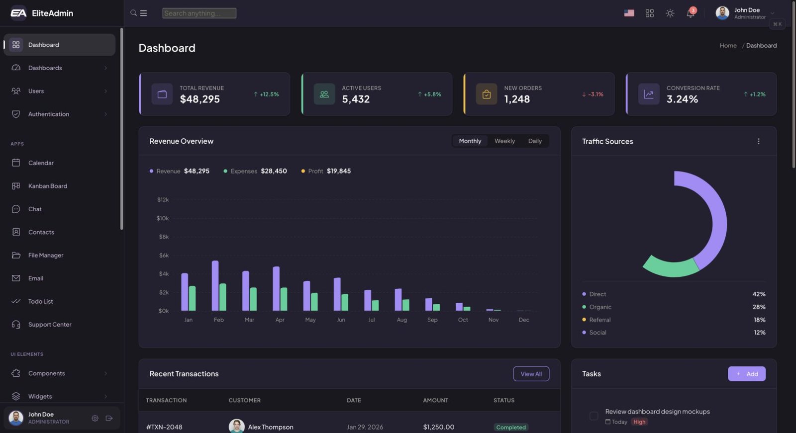Screen dimensions: 796x433
Task: Add a new task
Action: click(x=747, y=374)
